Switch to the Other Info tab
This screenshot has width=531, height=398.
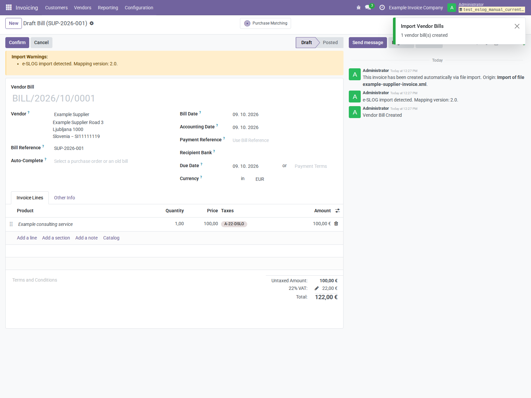64,198
